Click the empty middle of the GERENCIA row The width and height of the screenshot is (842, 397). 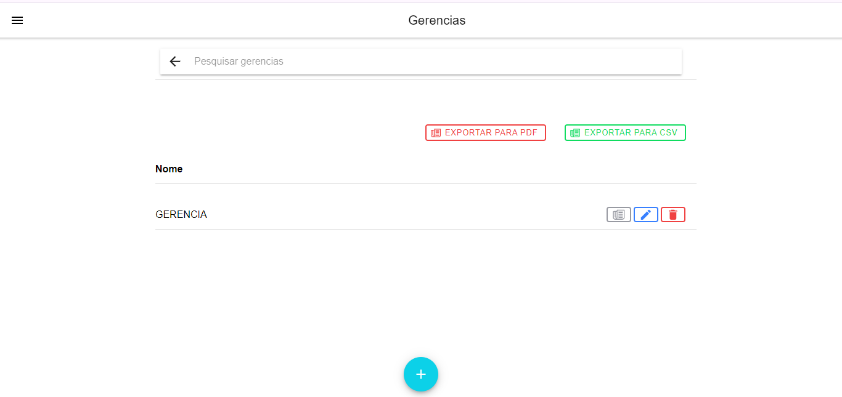click(401, 215)
